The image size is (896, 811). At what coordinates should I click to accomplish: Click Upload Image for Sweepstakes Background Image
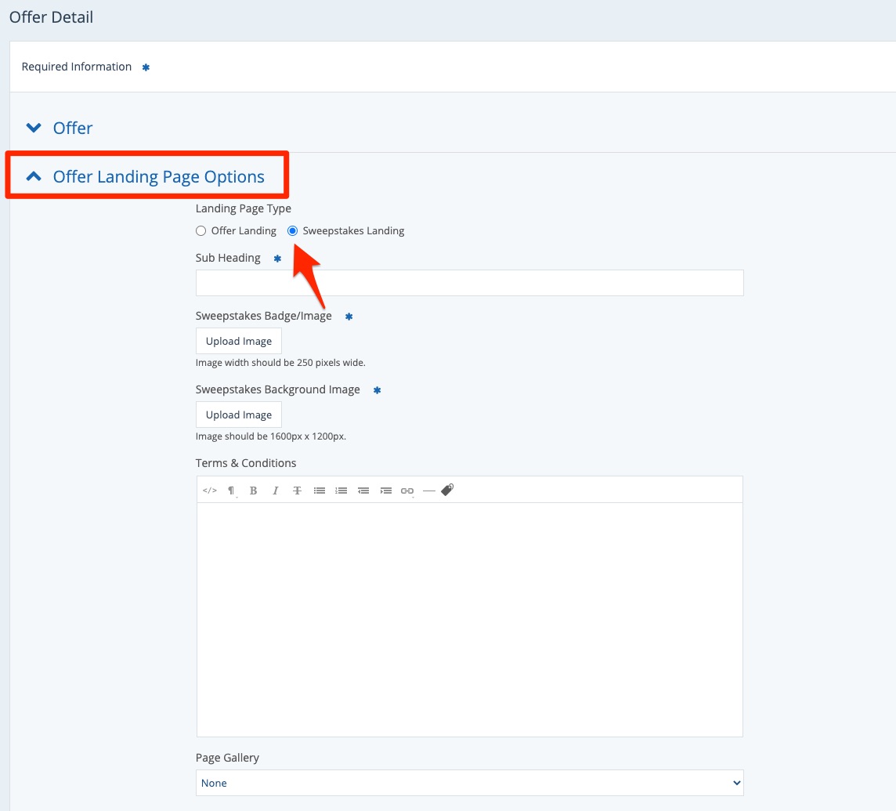[239, 415]
